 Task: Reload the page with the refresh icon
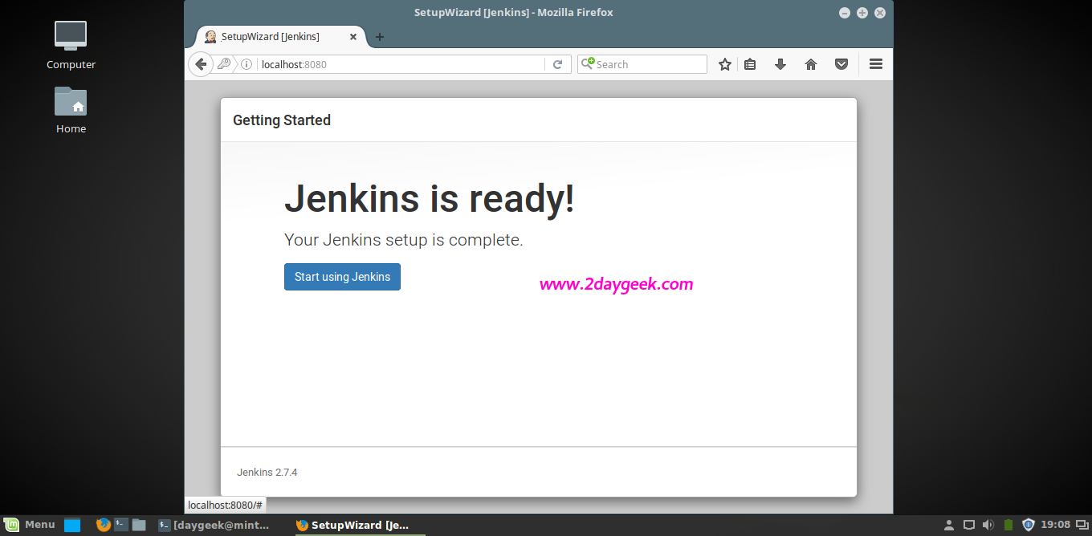[558, 64]
